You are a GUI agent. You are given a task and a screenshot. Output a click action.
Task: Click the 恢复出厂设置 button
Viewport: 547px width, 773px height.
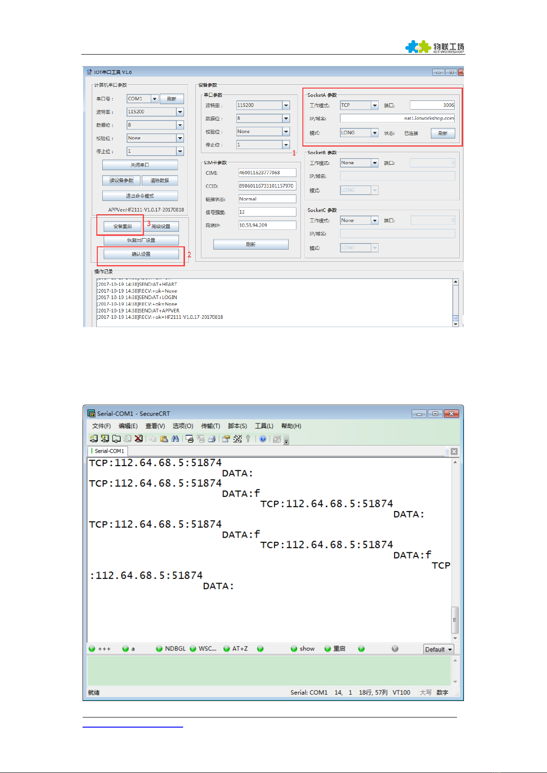click(141, 240)
